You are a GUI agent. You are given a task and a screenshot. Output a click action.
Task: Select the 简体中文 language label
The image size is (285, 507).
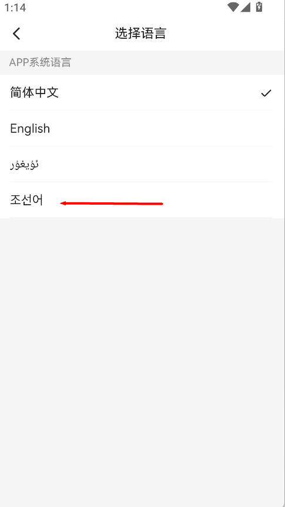(x=34, y=92)
